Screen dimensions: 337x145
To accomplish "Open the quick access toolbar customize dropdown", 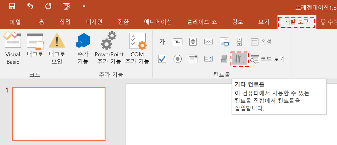I will 84,6.
